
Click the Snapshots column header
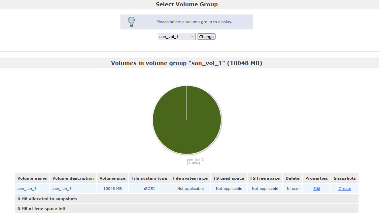(345, 178)
